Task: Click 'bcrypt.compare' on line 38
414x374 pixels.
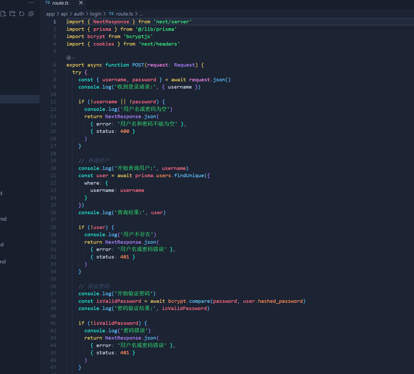Action: (189, 301)
